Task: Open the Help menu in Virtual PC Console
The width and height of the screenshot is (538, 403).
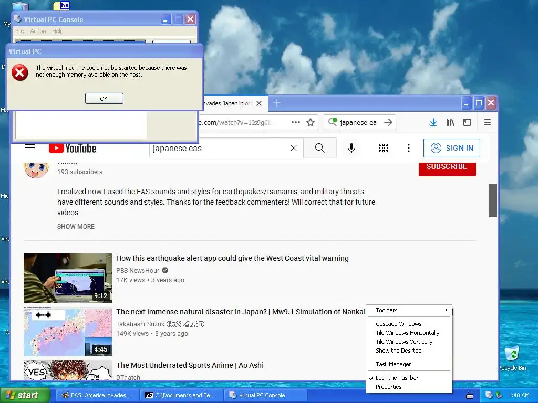Action: point(58,31)
